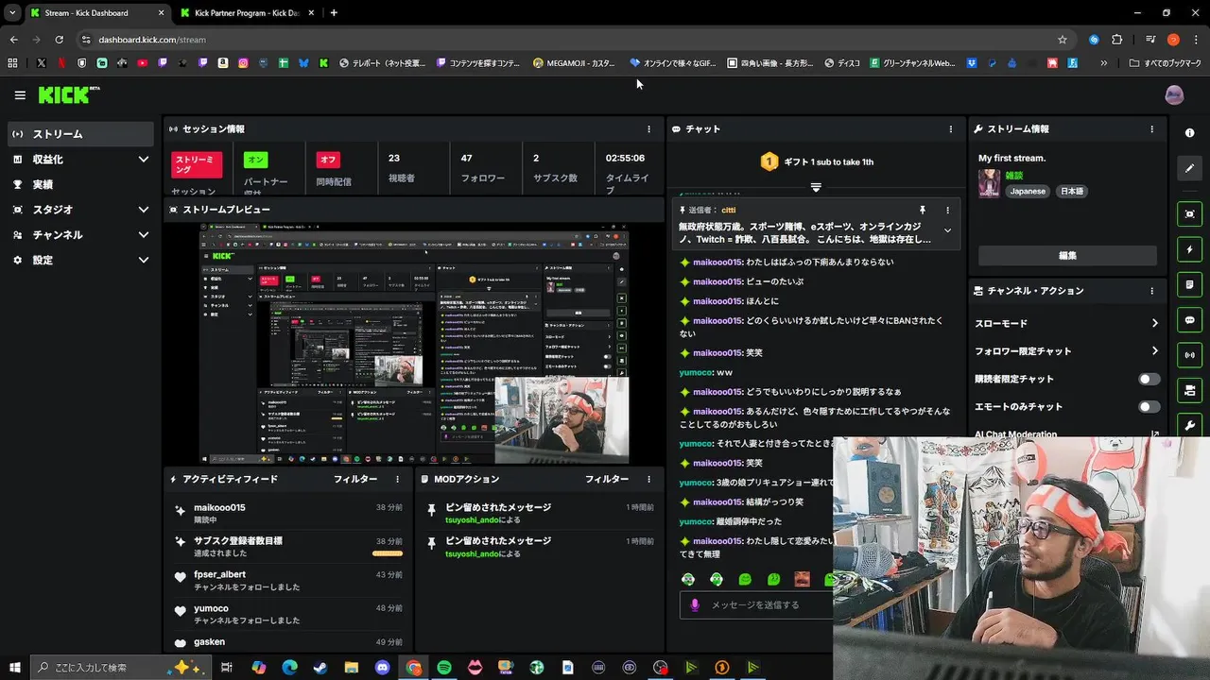Click the subscriber goal yellow progress bar
Screen dimensions: 1210x680
388,553
